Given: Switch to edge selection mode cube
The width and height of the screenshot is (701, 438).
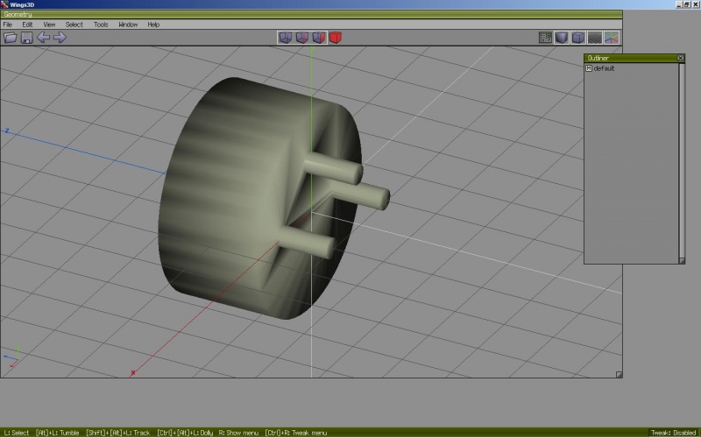Looking at the screenshot, I should (x=301, y=38).
